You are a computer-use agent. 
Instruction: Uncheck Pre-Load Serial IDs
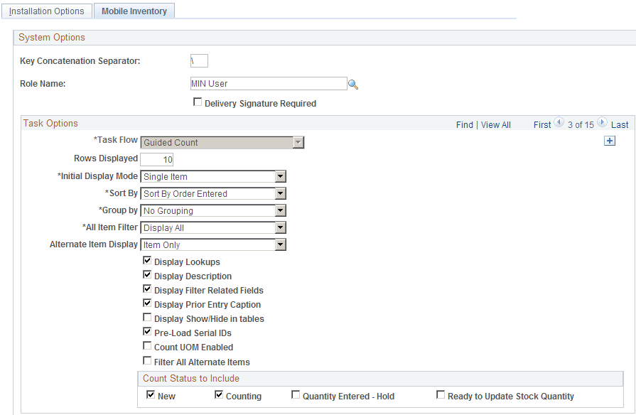coord(147,332)
